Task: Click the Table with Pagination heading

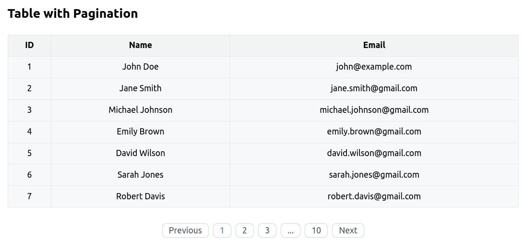Action: [73, 13]
